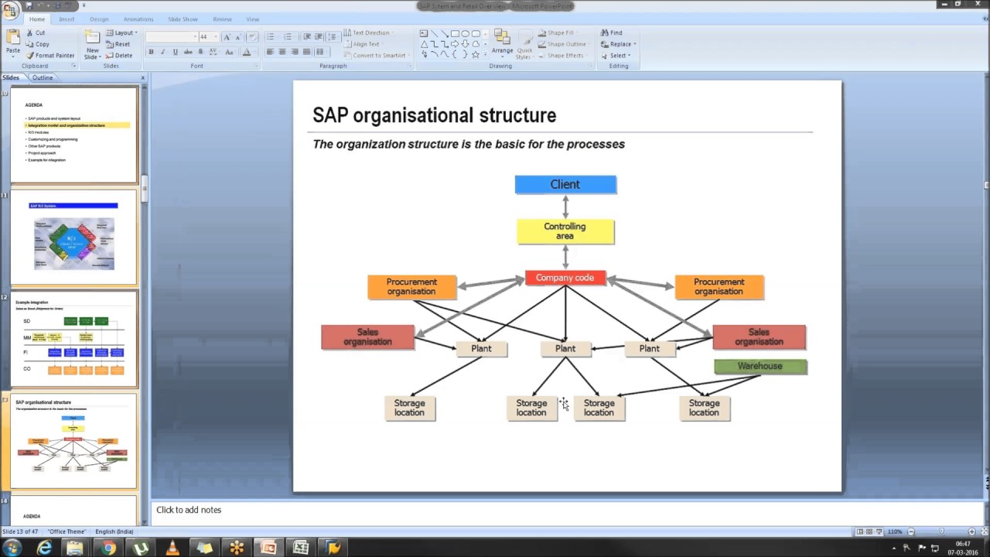The height and width of the screenshot is (557, 990).
Task: Click the Office Theme status label
Action: pyautogui.click(x=67, y=531)
